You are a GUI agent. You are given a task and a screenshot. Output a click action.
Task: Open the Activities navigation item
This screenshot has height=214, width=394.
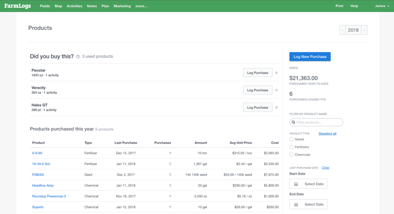point(75,6)
